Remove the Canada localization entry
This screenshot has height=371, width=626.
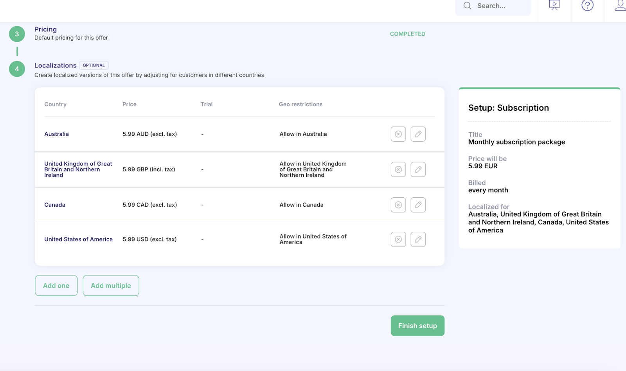point(398,205)
